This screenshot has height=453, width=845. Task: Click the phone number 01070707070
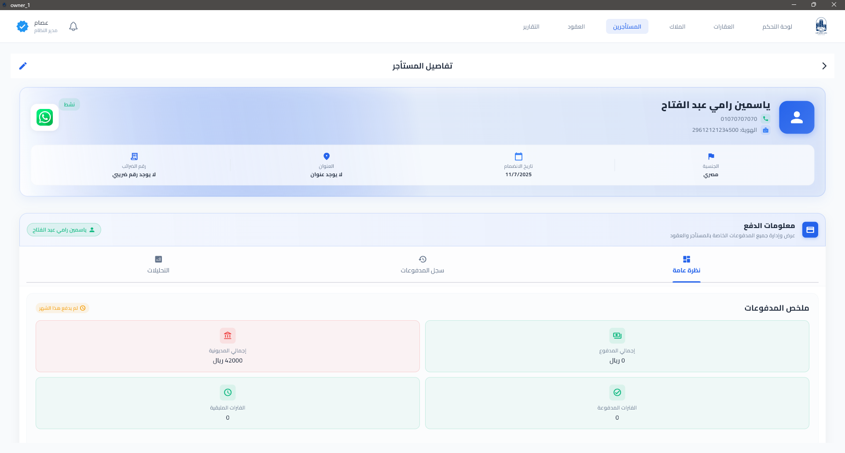pos(738,119)
